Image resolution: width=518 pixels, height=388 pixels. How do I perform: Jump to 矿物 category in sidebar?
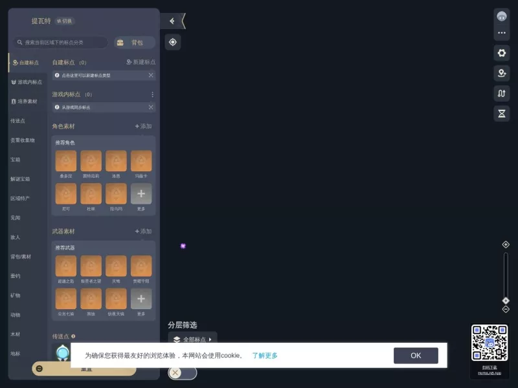tap(15, 296)
